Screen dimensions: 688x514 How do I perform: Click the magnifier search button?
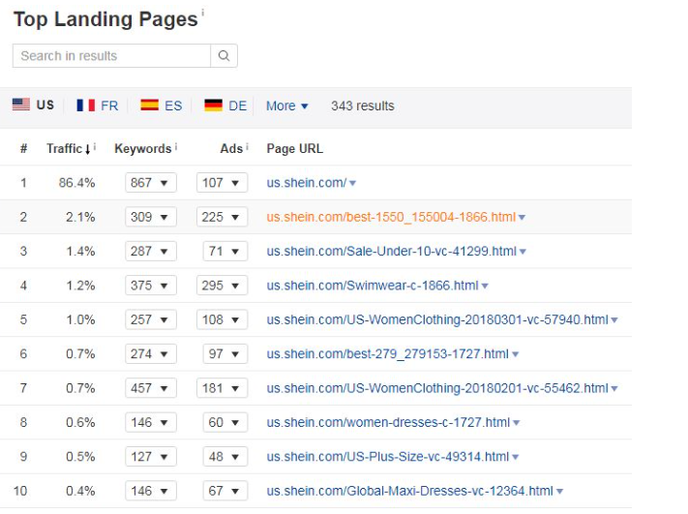(x=224, y=56)
